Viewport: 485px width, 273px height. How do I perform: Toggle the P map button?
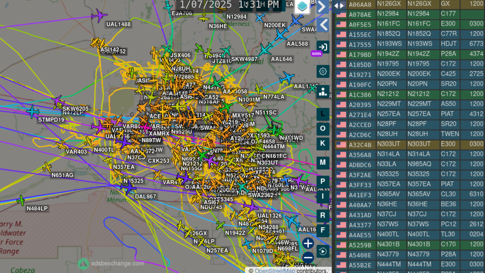[x=323, y=182]
